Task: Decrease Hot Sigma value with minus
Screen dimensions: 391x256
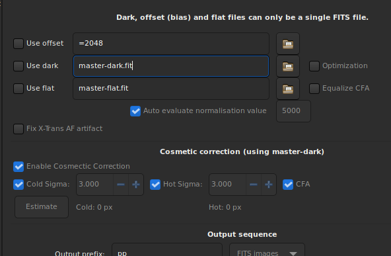Action: click(x=254, y=185)
